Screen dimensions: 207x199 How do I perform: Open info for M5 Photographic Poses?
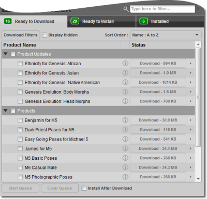[125, 177]
